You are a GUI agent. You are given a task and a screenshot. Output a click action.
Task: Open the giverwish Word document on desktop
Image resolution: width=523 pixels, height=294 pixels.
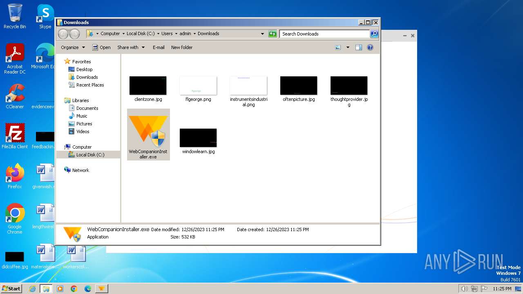pyautogui.click(x=45, y=176)
